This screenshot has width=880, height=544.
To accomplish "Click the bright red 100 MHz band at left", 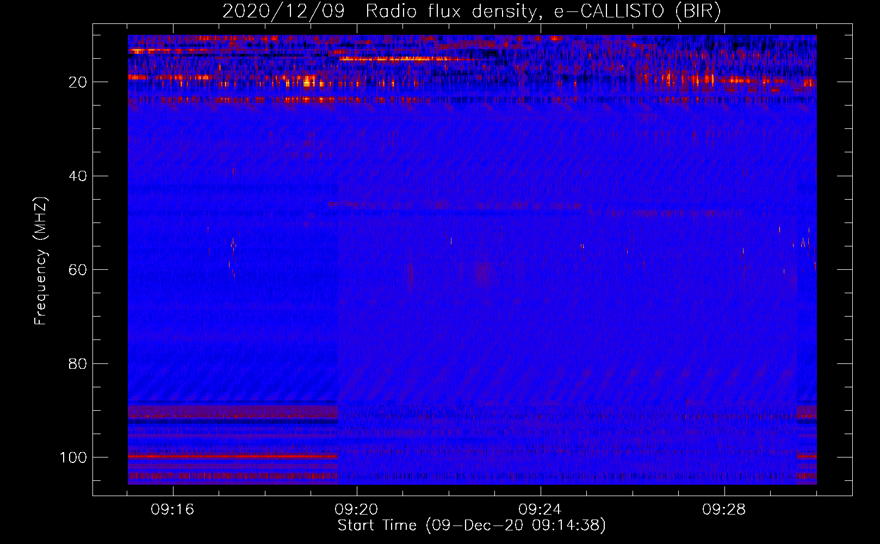I will pyautogui.click(x=228, y=457).
